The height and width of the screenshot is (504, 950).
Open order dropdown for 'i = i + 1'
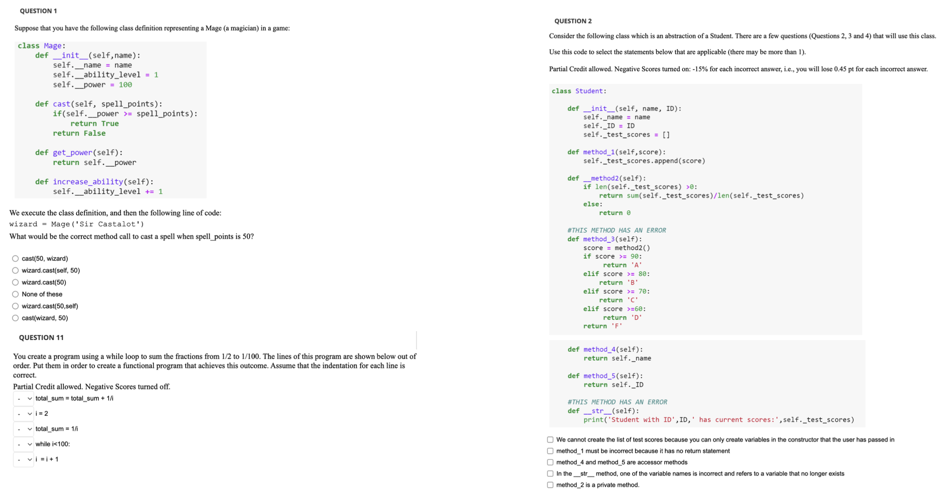(24, 460)
